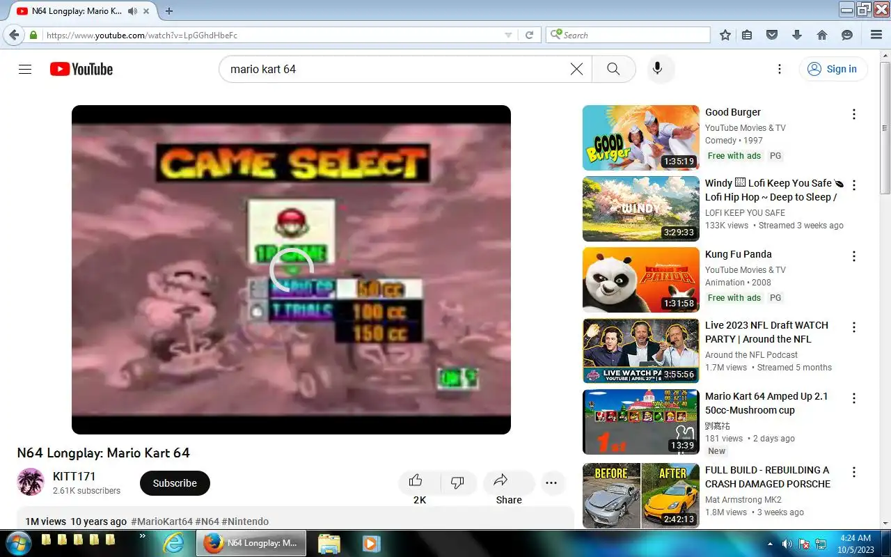Open options for Mario Kart 64 Amped Up
The width and height of the screenshot is (891, 557).
(x=854, y=398)
